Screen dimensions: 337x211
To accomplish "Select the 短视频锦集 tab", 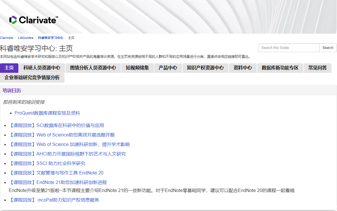I will click(137, 68).
